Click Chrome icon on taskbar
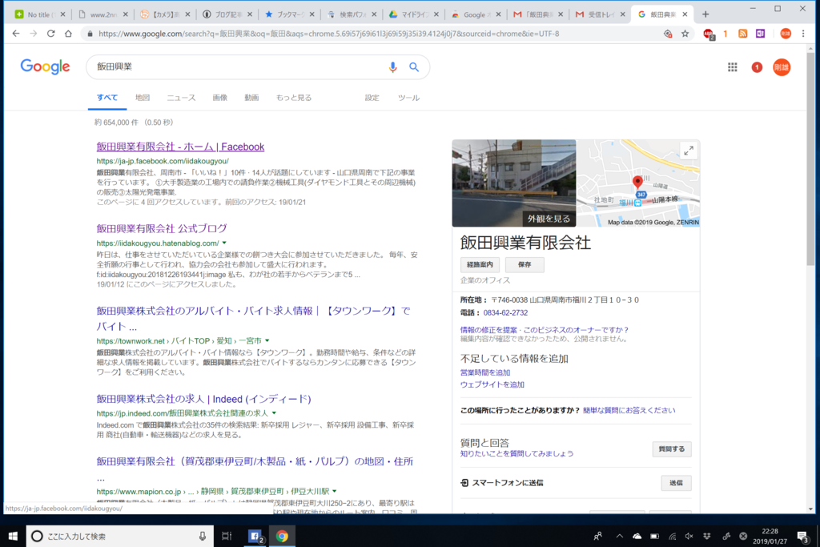Viewport: 820px width, 547px height. click(x=282, y=536)
